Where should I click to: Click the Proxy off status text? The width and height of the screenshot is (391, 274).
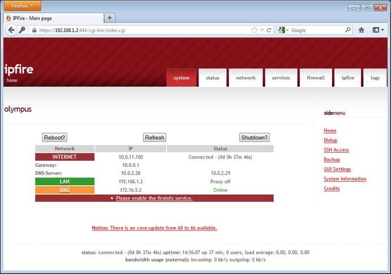220,182
